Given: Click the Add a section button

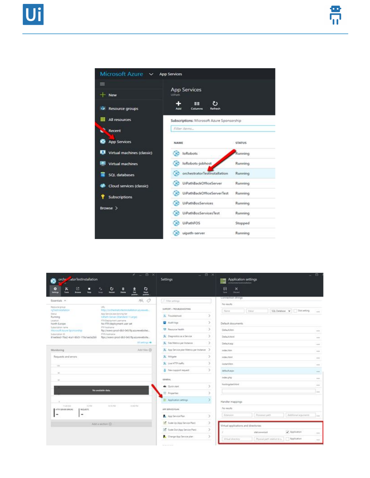Looking at the screenshot, I should coord(101,424).
